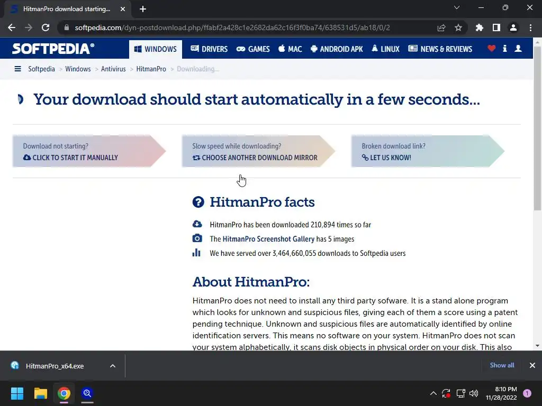Open the Drivers section

[x=209, y=49]
